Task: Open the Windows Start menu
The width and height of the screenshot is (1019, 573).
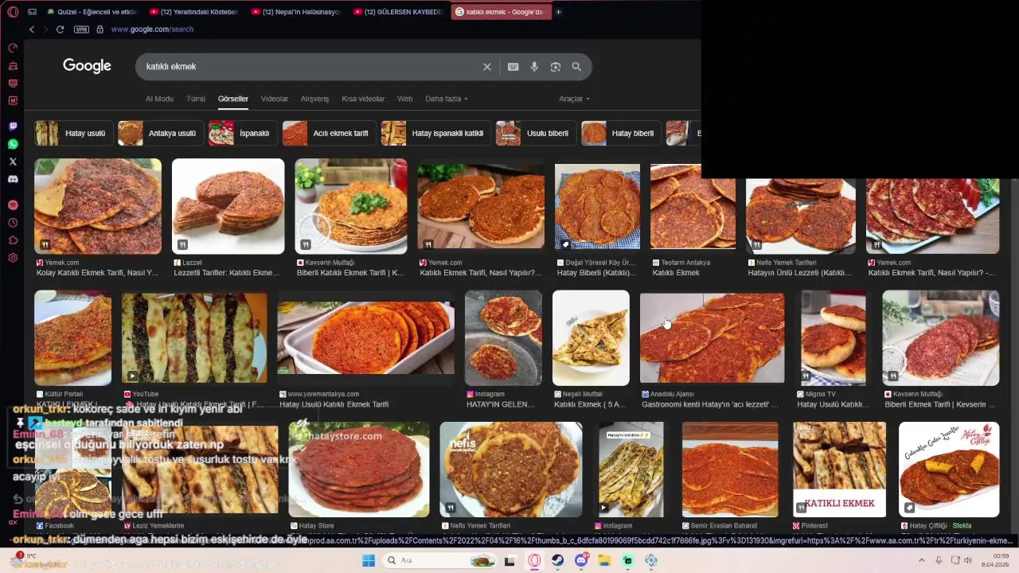Action: pos(368,560)
